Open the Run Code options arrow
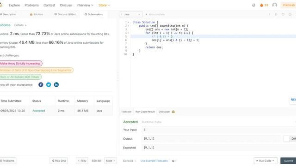 tap(273, 161)
